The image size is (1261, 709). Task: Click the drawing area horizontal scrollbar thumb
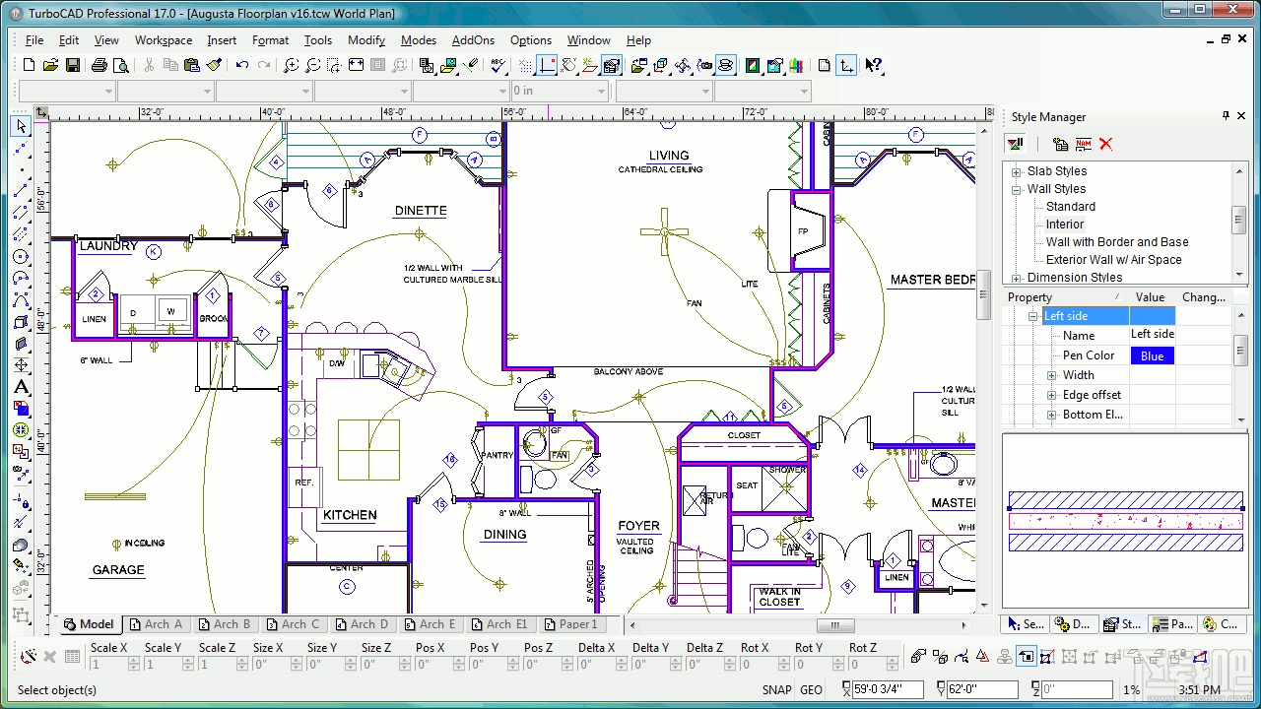[835, 624]
